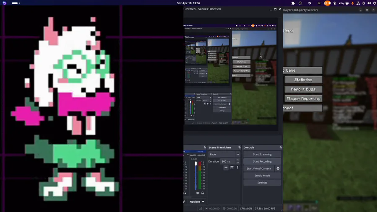The image size is (377, 212).
Task: Click Statistics in Minecraft game menu
Action: coord(303,80)
